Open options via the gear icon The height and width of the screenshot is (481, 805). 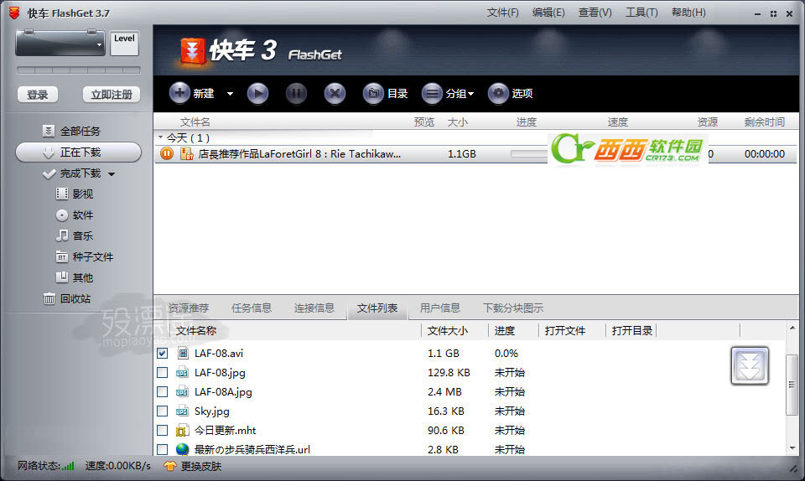tap(498, 93)
